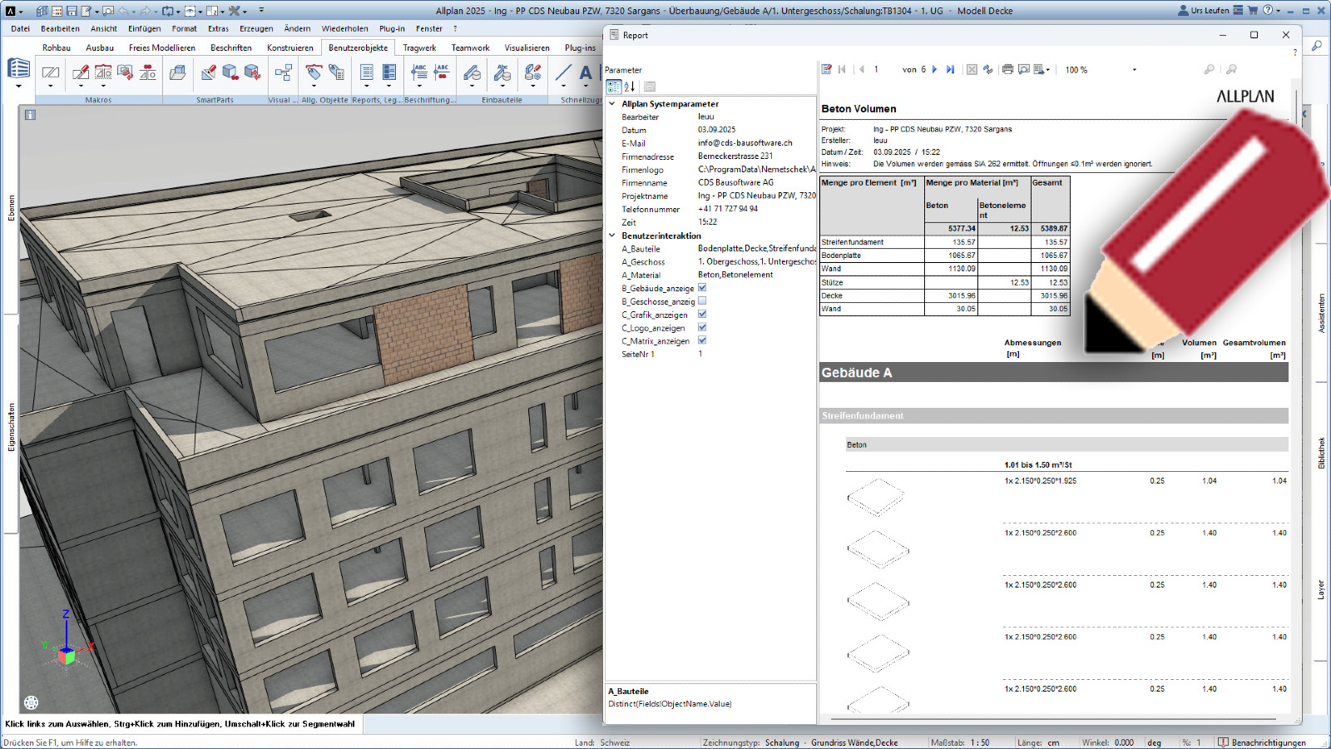This screenshot has width=1331, height=749.
Task: Click the 3D navigation wheel icon
Action: click(32, 702)
